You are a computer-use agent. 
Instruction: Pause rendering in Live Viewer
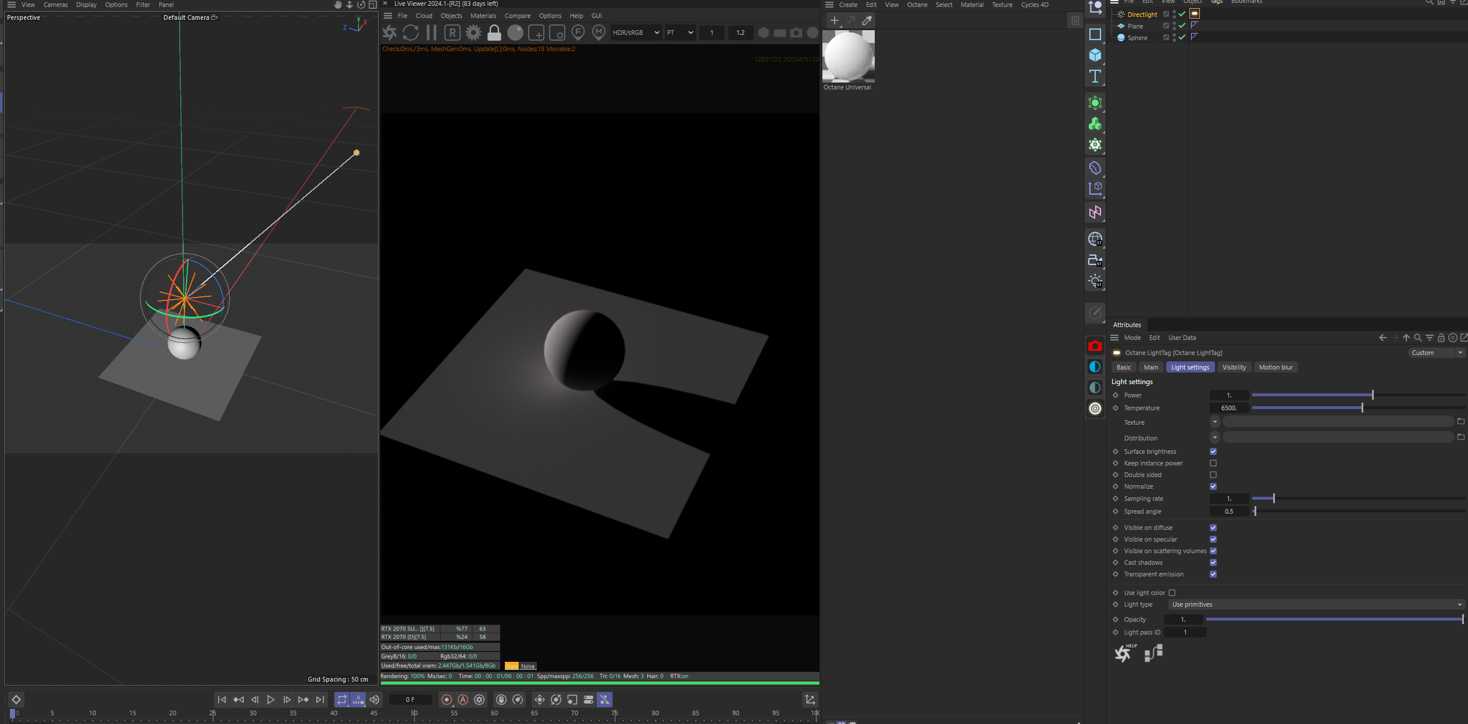coord(431,33)
